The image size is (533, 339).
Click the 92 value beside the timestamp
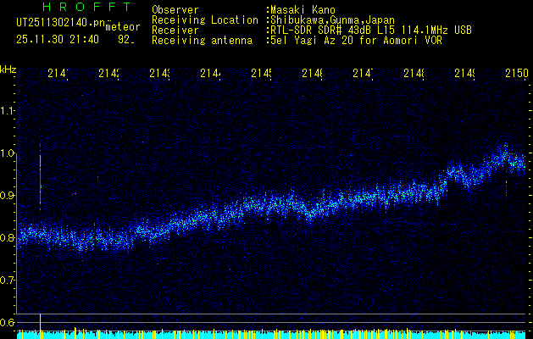point(125,39)
